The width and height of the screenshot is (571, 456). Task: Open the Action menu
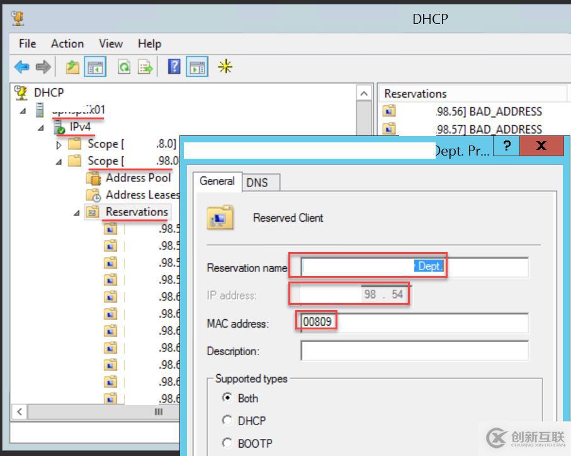click(x=67, y=43)
